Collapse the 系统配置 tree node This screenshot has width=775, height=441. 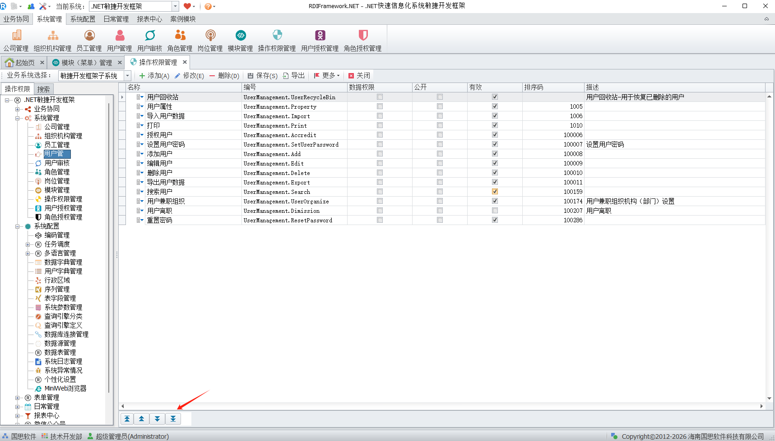(18, 226)
